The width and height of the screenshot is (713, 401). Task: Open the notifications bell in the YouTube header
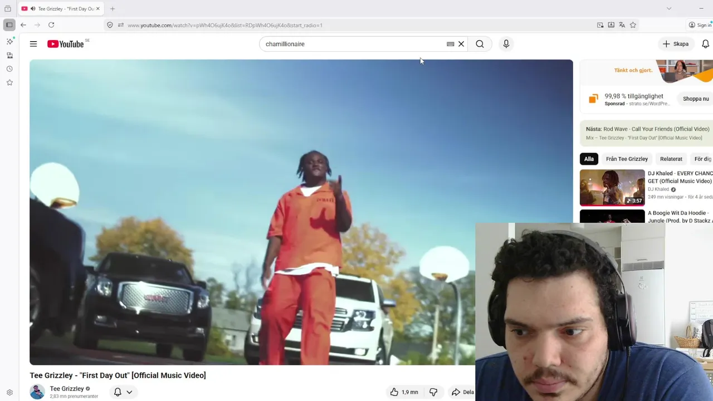[705, 44]
